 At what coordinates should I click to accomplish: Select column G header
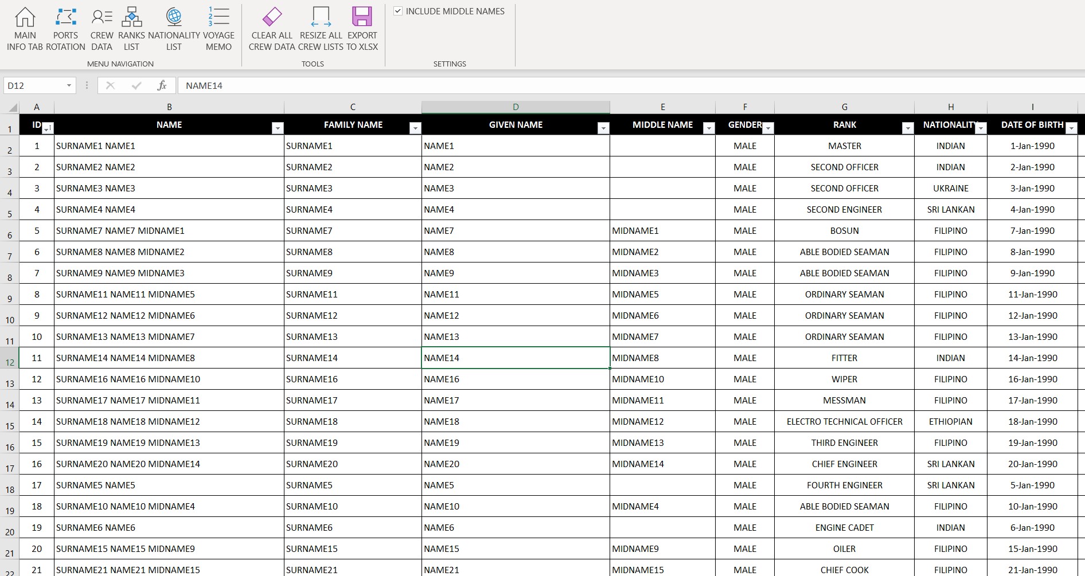click(x=844, y=107)
